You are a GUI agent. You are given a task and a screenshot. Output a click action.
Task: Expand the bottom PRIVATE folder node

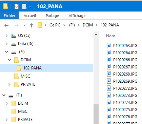tap(7, 120)
